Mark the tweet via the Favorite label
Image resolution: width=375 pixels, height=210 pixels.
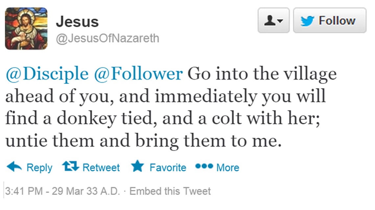[168, 167]
